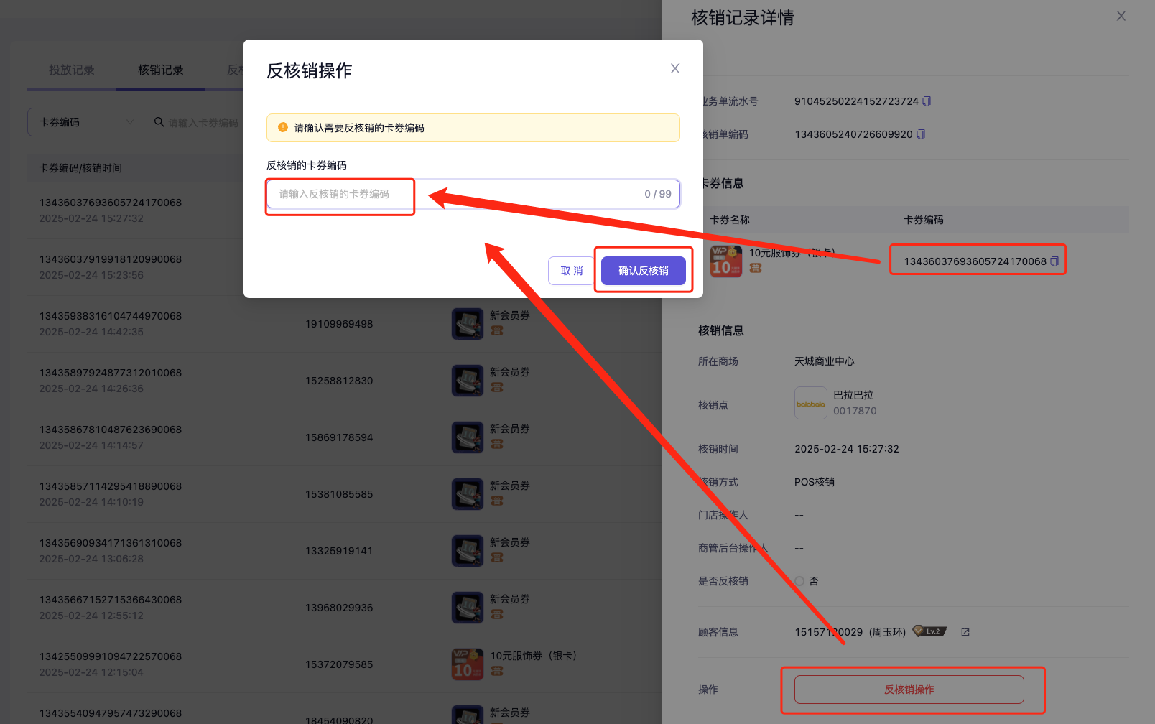Click the 新会员券 icon in the 19109969498 row
Viewport: 1155px width, 724px height.
coord(468,324)
